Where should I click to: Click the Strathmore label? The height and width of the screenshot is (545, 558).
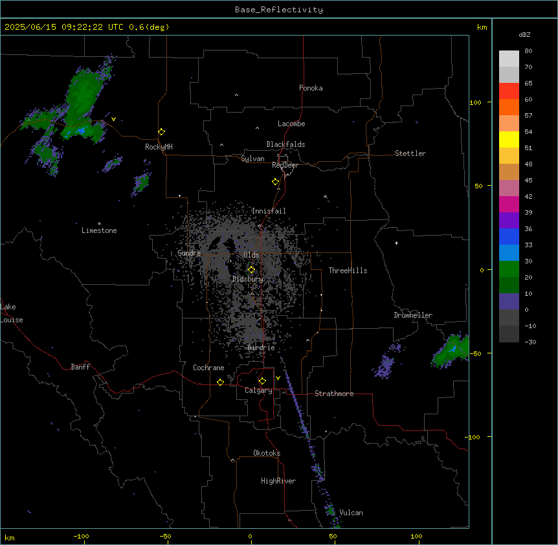(334, 394)
